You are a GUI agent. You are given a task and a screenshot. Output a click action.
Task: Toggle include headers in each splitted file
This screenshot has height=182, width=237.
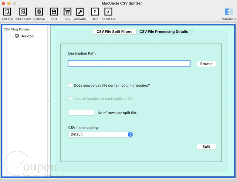click(70, 99)
